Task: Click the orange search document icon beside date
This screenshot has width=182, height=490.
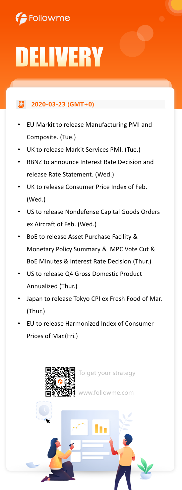Action: (x=21, y=104)
